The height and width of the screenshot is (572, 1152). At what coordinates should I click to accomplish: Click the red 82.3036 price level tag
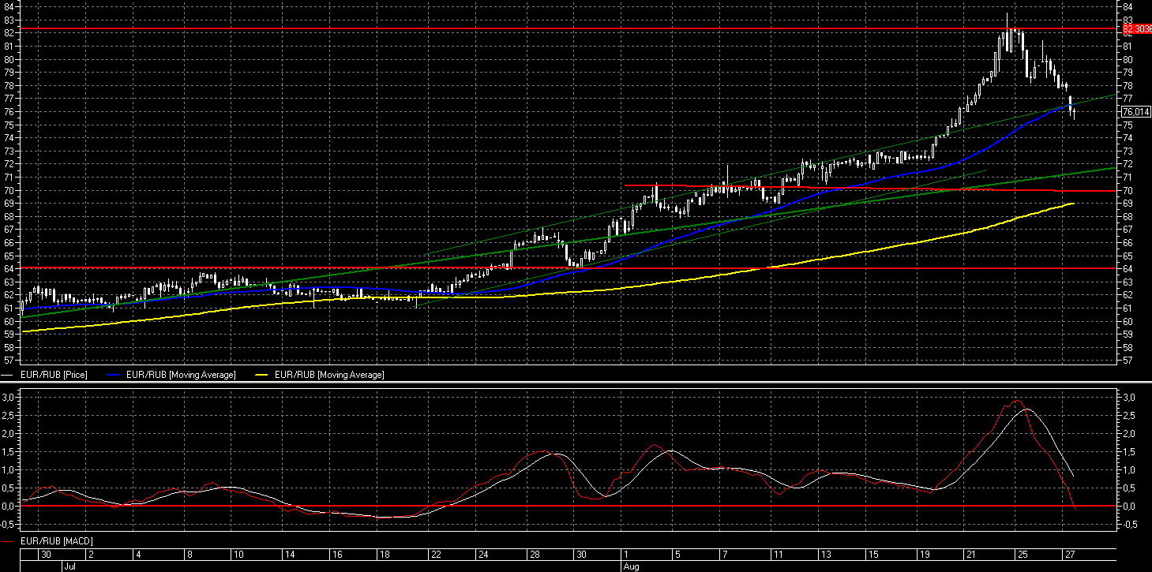click(1137, 29)
